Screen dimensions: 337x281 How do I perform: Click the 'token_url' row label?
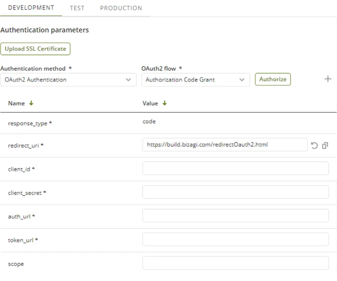(23, 240)
